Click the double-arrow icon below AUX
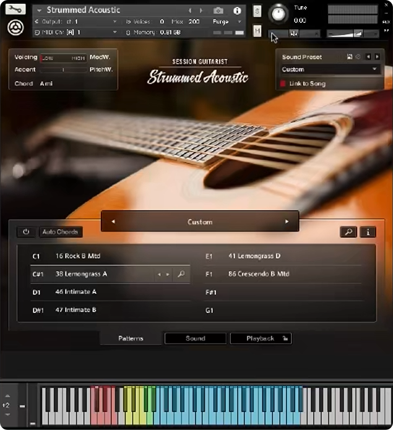 click(x=386, y=31)
